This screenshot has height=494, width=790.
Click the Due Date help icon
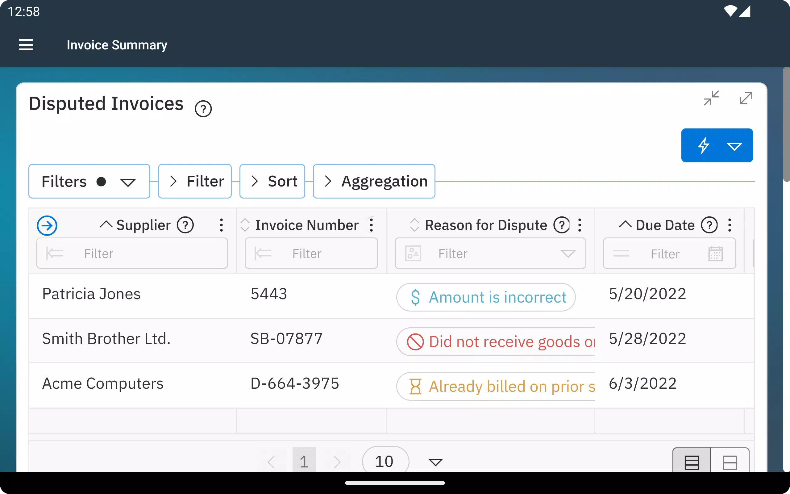(709, 225)
